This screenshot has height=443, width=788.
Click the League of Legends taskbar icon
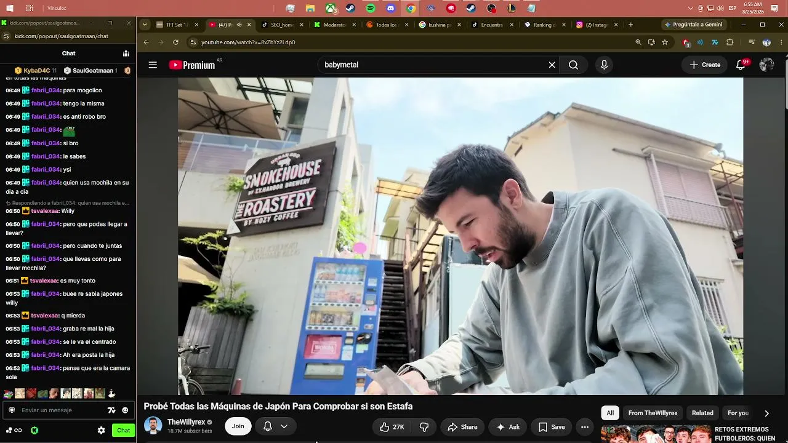click(x=511, y=9)
